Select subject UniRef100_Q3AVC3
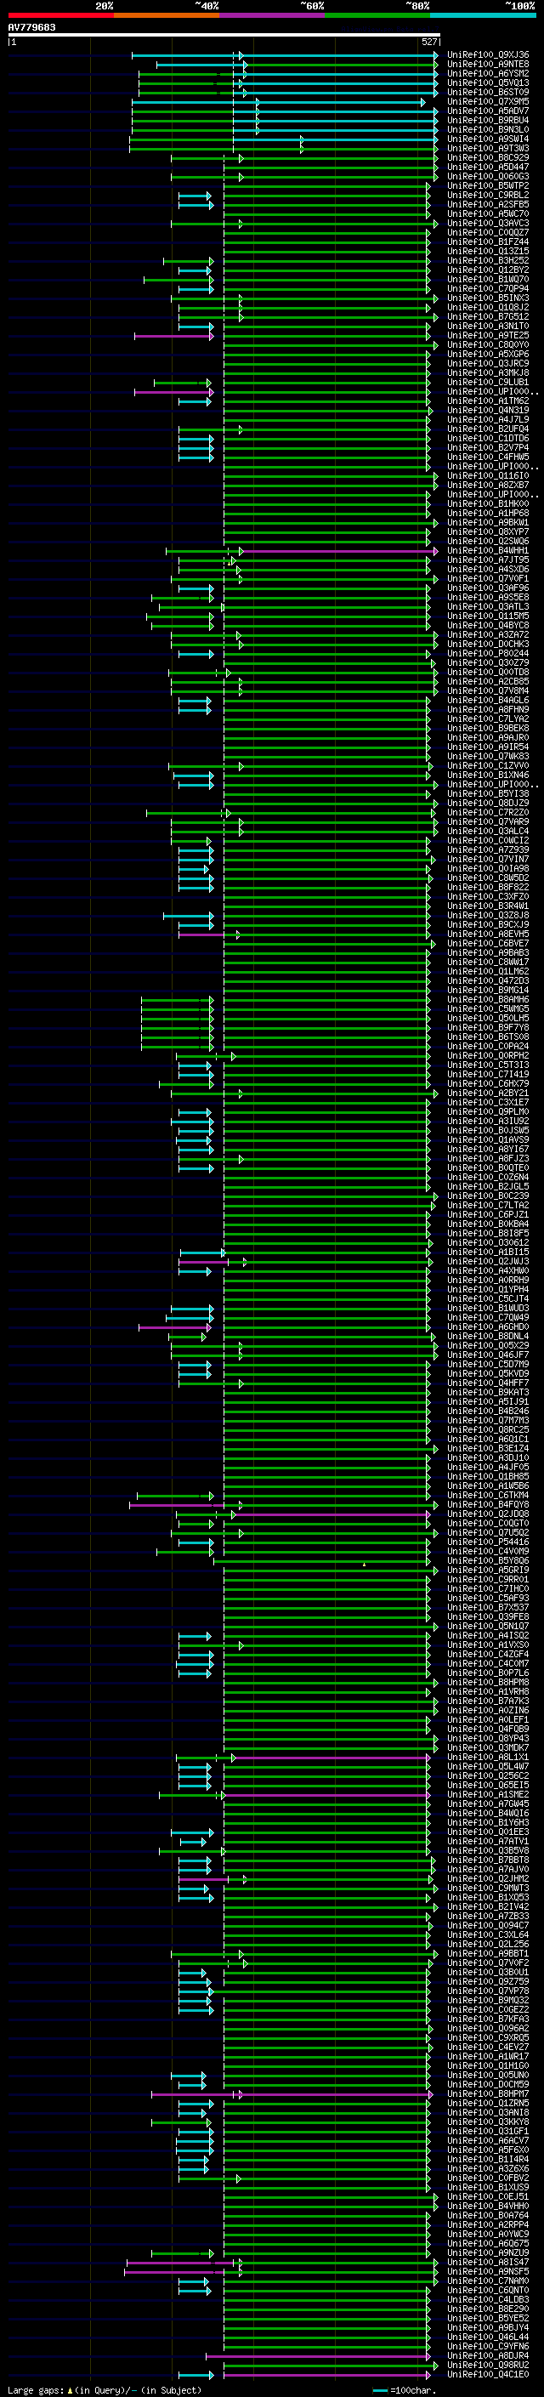 (x=488, y=224)
